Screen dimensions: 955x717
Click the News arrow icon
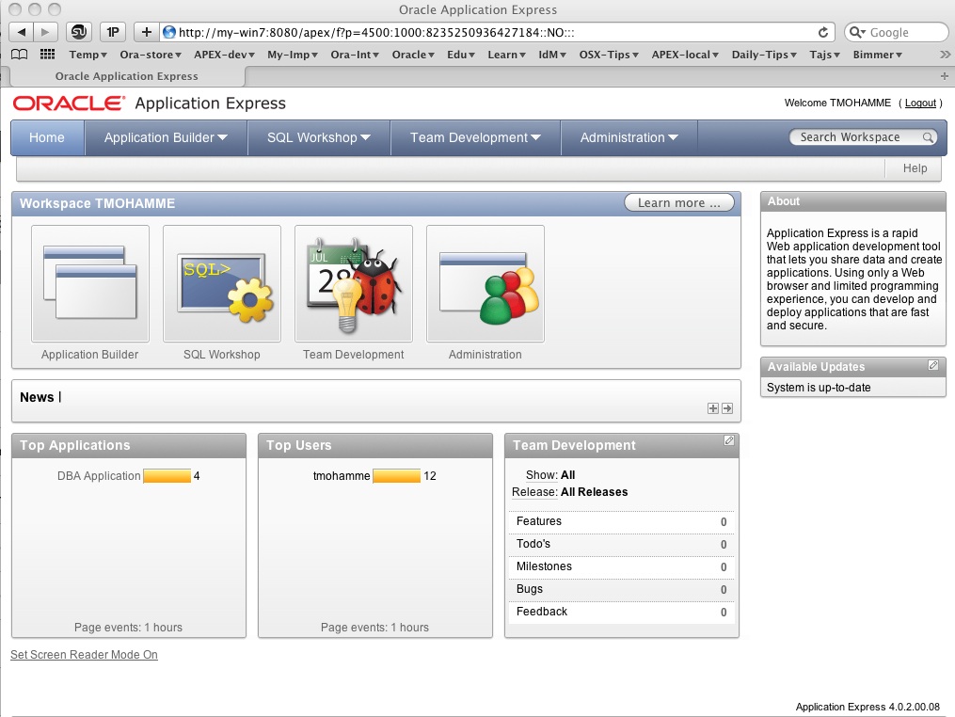point(727,408)
